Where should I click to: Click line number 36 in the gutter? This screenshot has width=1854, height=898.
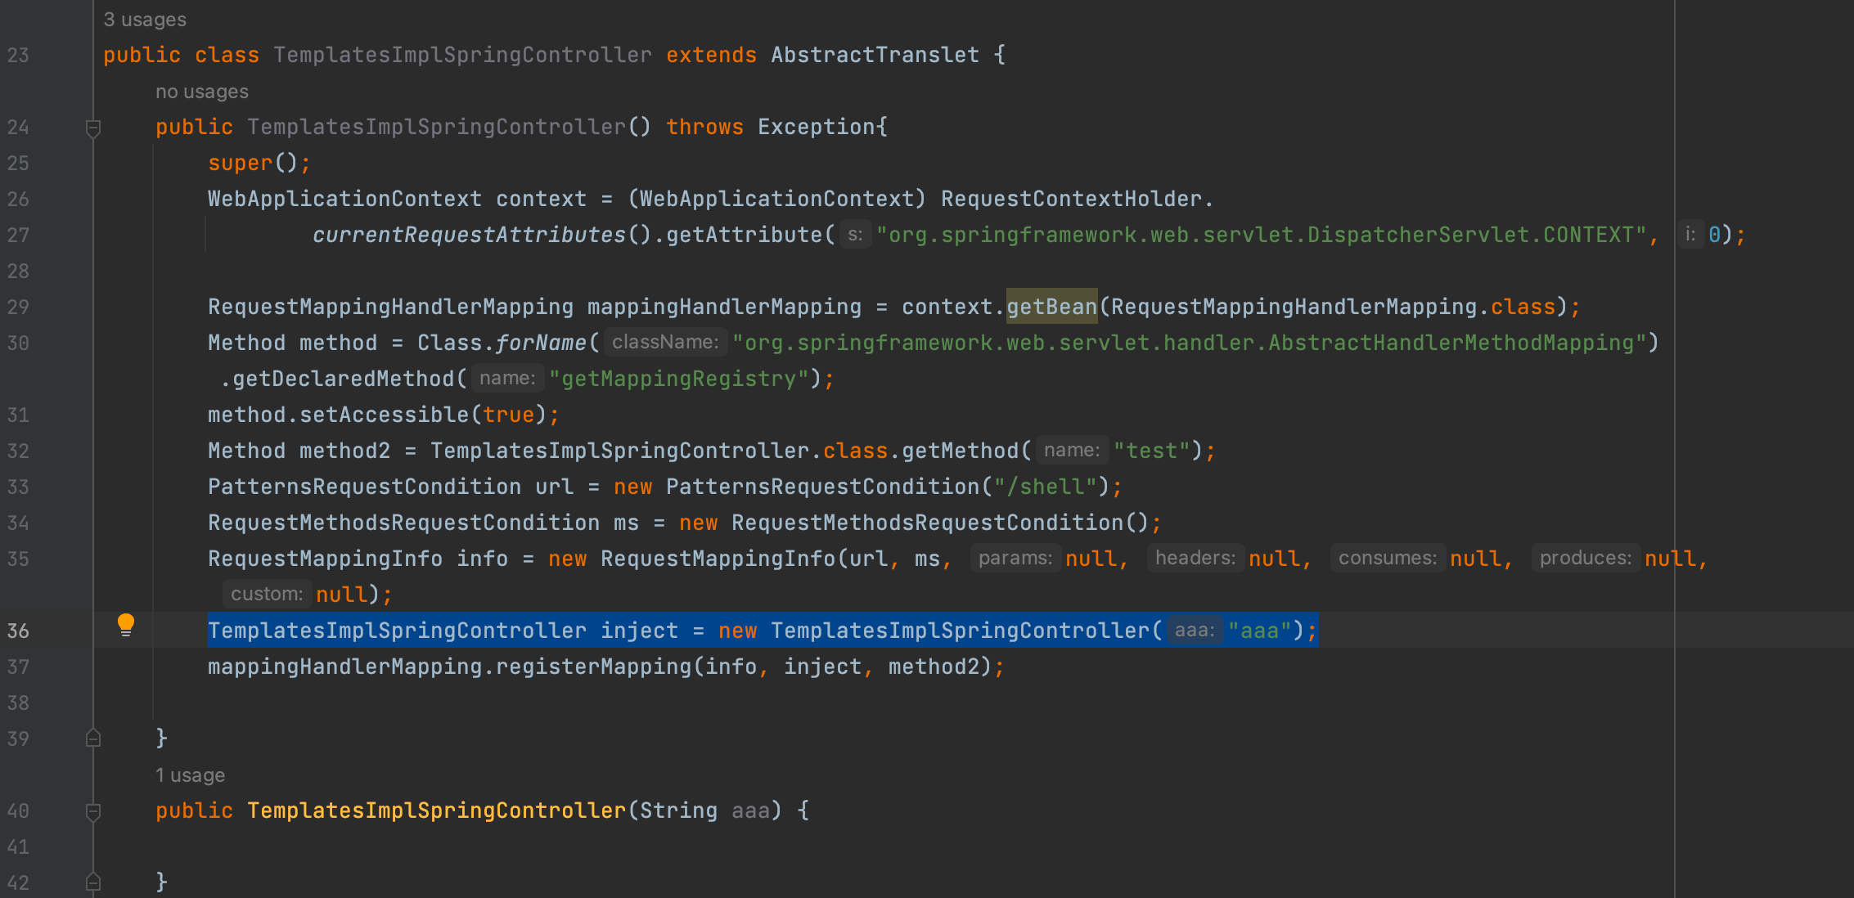(18, 631)
